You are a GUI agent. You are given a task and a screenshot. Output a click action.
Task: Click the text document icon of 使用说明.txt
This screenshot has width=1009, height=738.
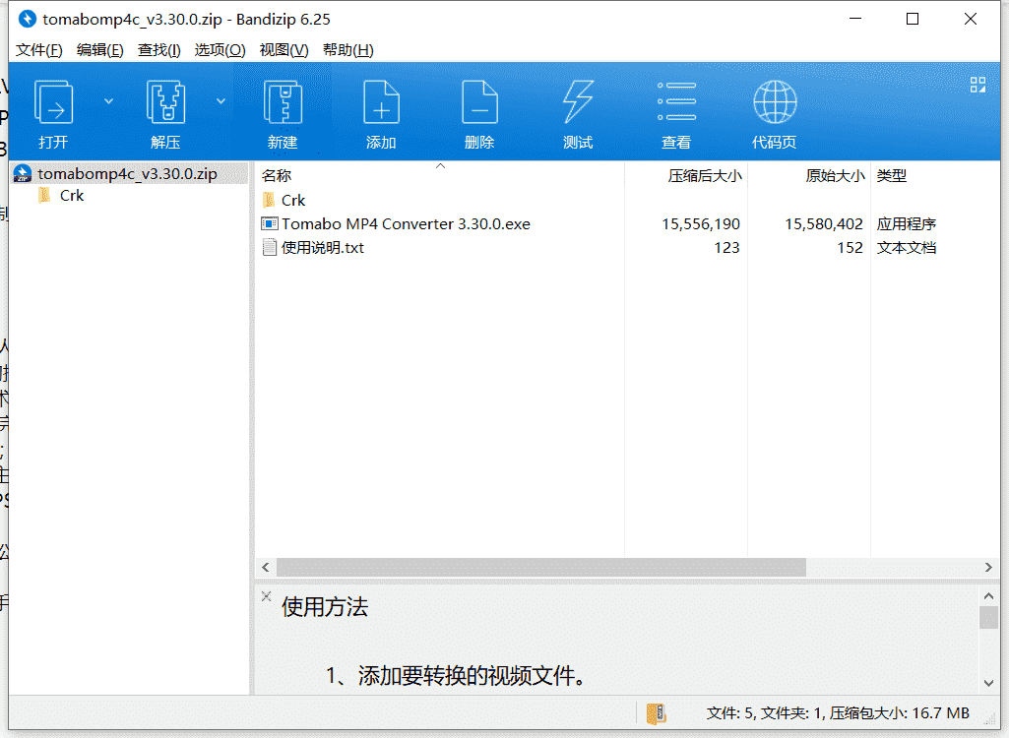(270, 248)
